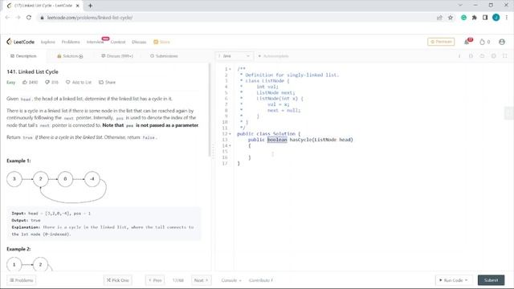
Task: Click the Example 1 heading
Action: coord(18,161)
